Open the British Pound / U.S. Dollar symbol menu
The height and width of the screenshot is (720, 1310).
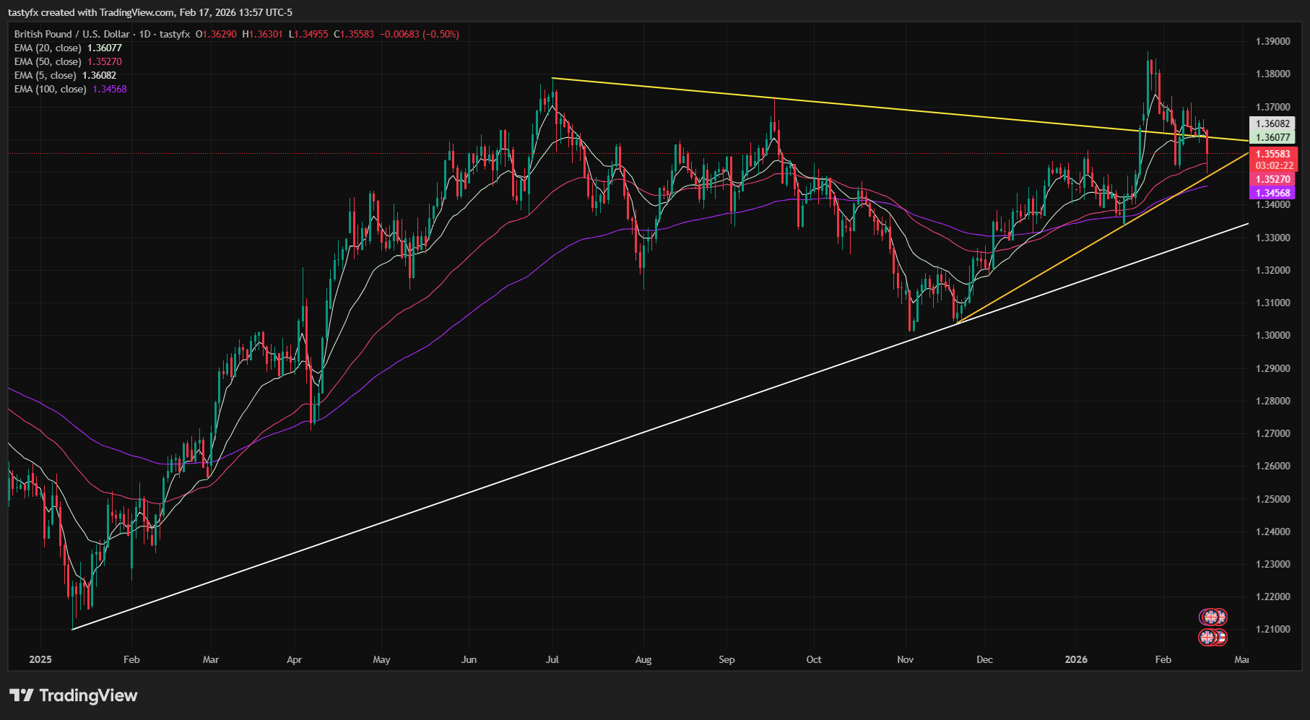pyautogui.click(x=72, y=34)
